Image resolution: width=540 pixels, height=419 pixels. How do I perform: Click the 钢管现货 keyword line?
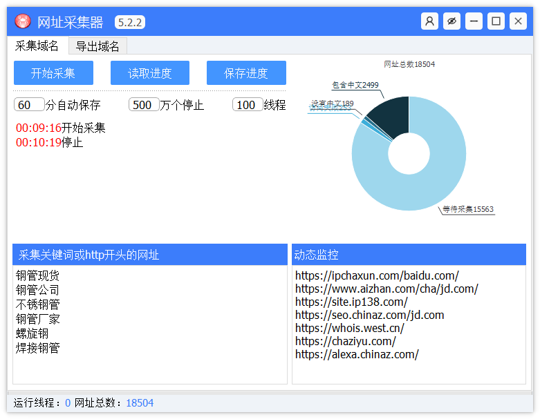pyautogui.click(x=38, y=275)
